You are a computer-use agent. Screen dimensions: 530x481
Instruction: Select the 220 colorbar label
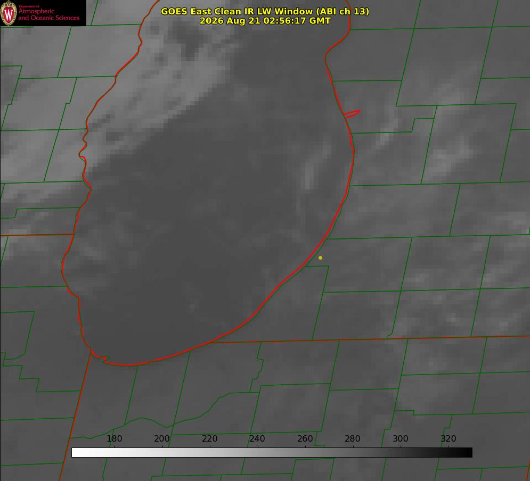(209, 438)
